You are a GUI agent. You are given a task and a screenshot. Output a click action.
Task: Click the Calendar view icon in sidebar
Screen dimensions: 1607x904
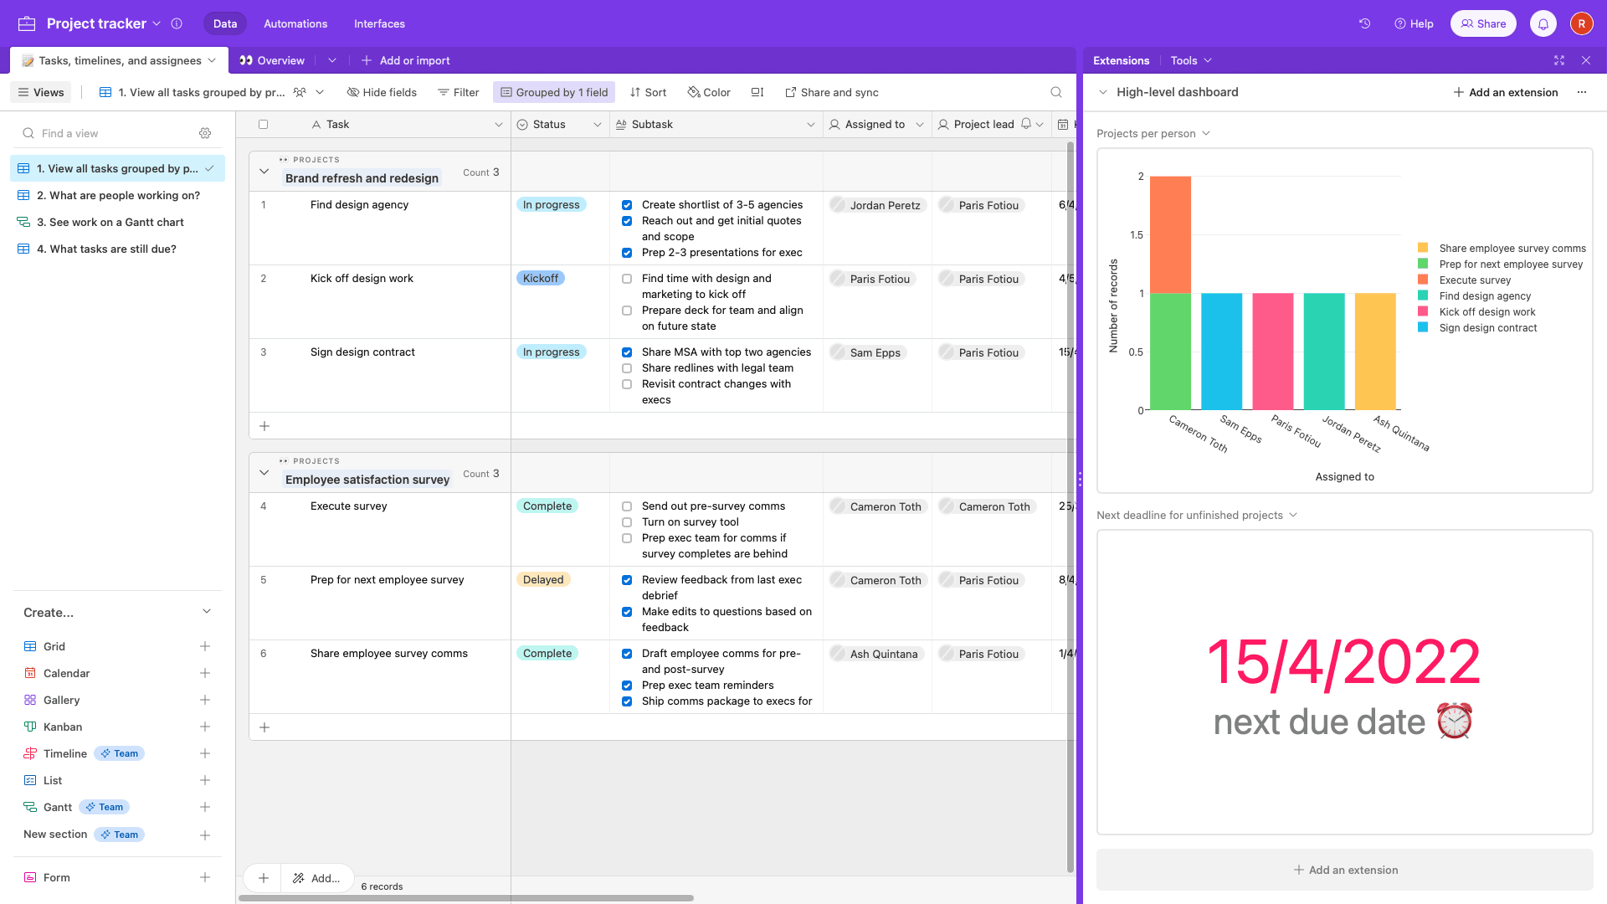(30, 673)
